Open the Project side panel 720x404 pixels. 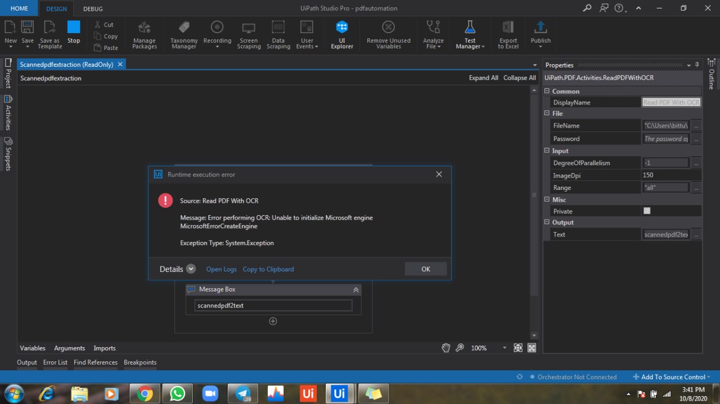8,73
